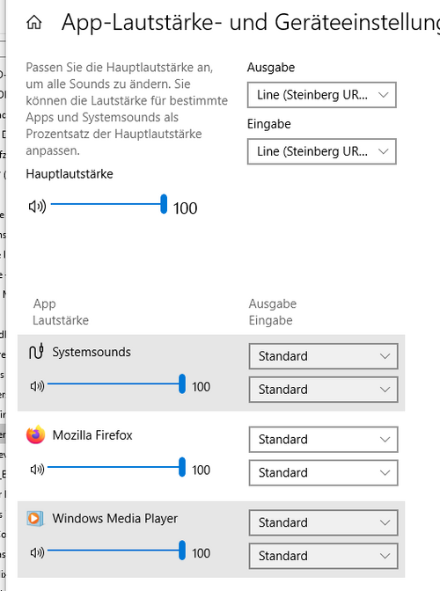Mute Windows Media Player speaker icon

[37, 552]
